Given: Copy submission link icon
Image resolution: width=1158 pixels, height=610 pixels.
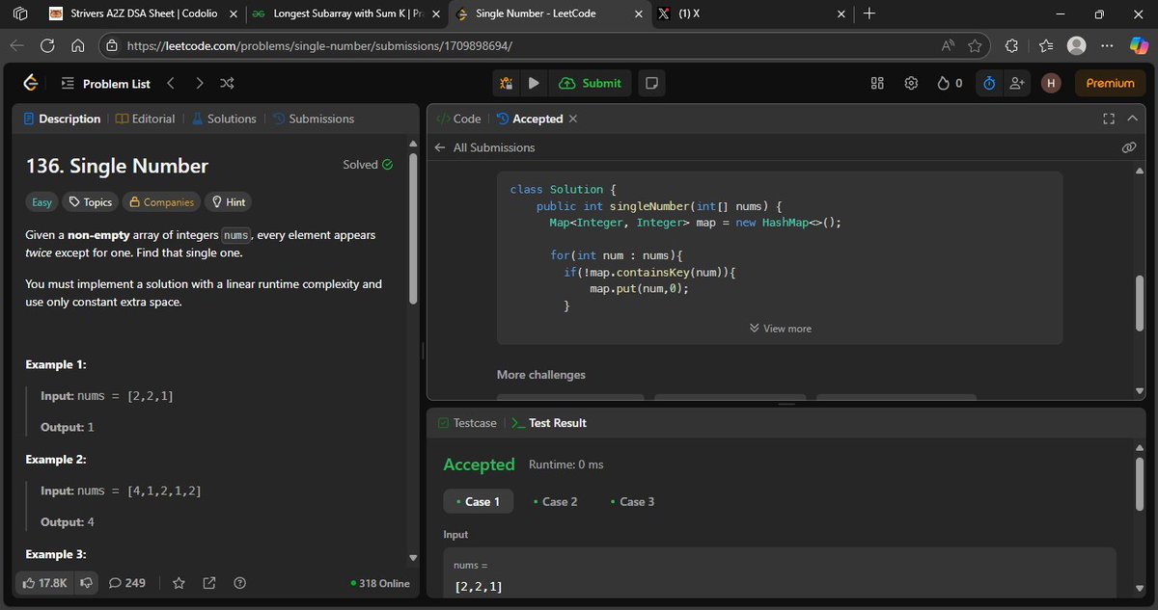Looking at the screenshot, I should (1129, 147).
